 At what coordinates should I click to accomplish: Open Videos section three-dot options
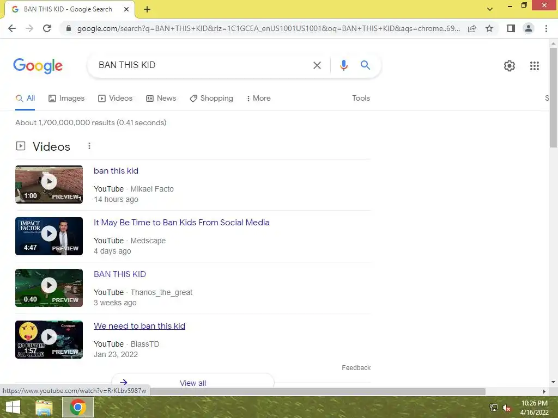click(x=89, y=146)
